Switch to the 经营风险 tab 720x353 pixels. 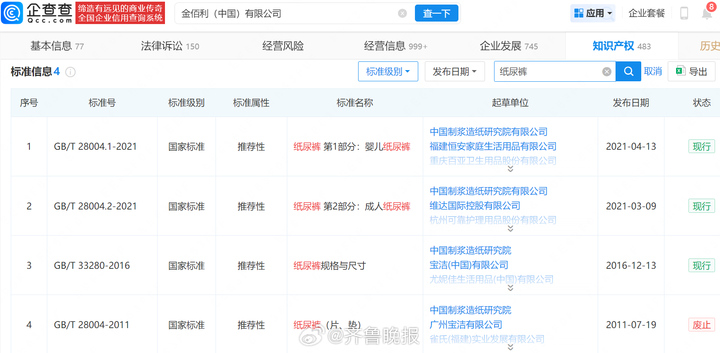(283, 46)
